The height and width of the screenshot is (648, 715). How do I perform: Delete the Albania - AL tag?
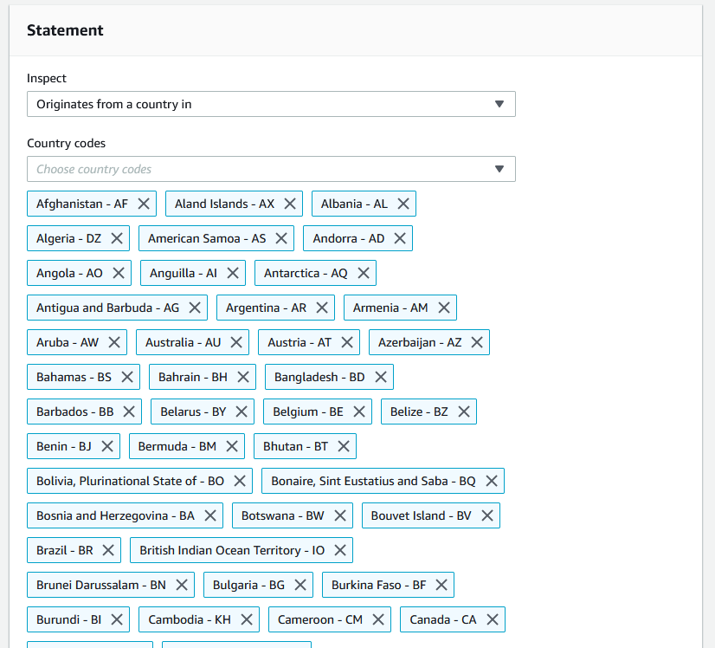403,204
